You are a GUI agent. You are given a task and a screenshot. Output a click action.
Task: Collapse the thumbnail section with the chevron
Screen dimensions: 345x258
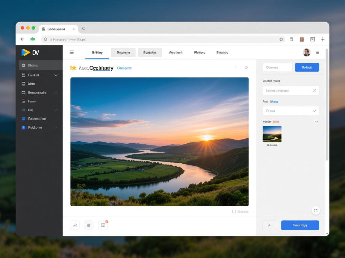(317, 122)
